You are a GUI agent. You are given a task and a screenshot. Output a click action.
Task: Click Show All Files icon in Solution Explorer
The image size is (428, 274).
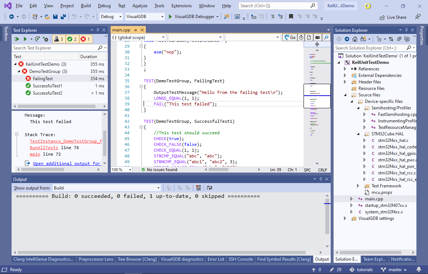tap(407, 39)
